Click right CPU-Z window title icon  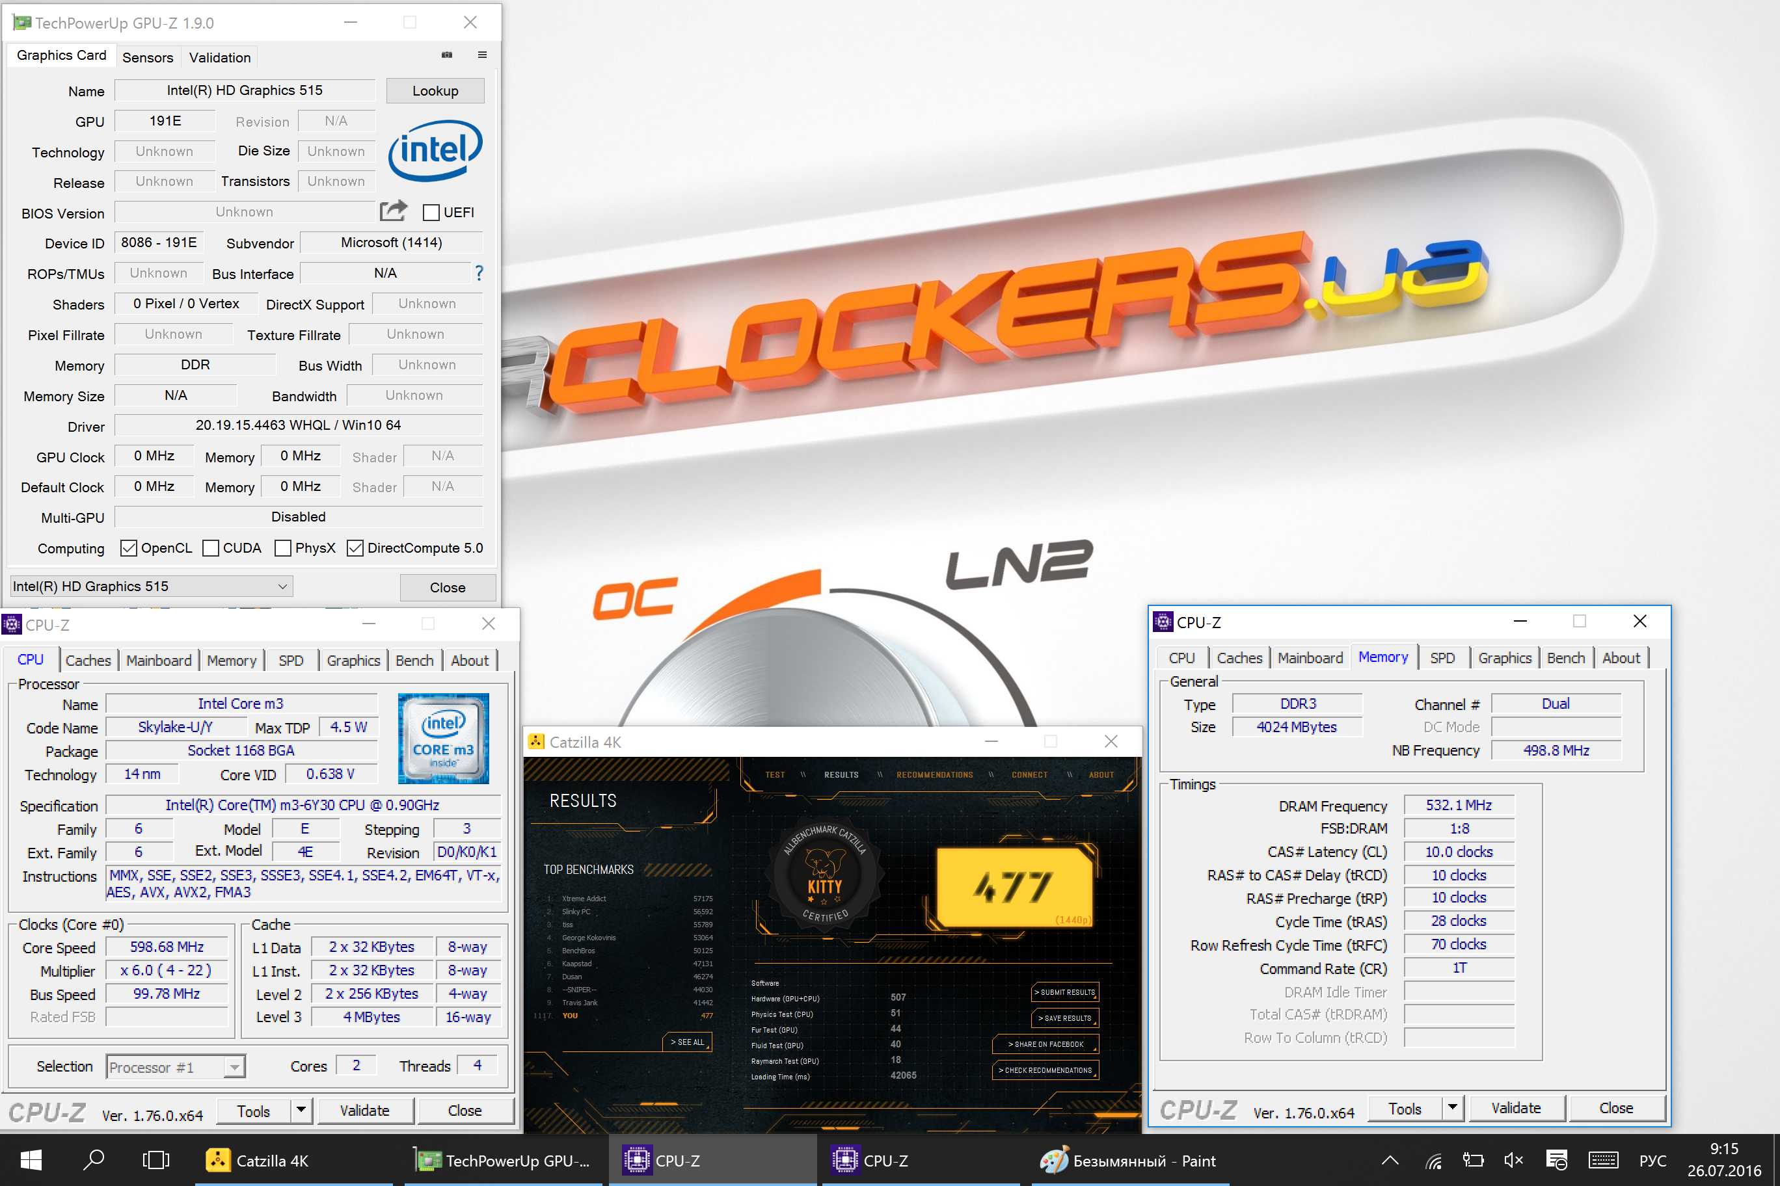click(x=1163, y=622)
